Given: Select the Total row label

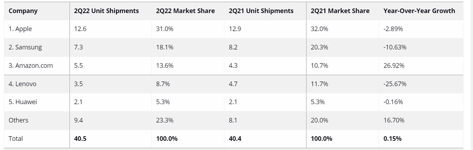Looking at the screenshot, I should (x=16, y=139).
